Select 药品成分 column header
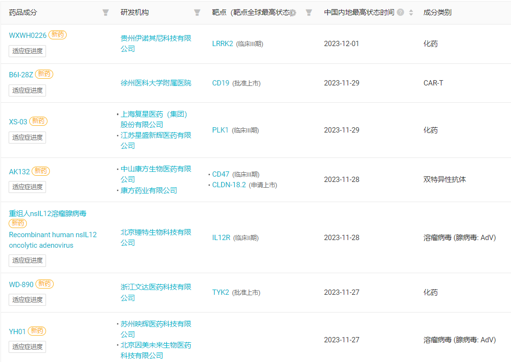This screenshot has height=362, width=511. pos(23,12)
